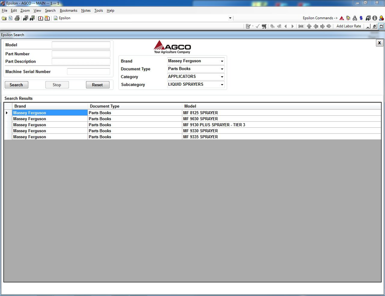Open the Bookmarks menu
Viewport: 385px width, 296px height.
68,11
